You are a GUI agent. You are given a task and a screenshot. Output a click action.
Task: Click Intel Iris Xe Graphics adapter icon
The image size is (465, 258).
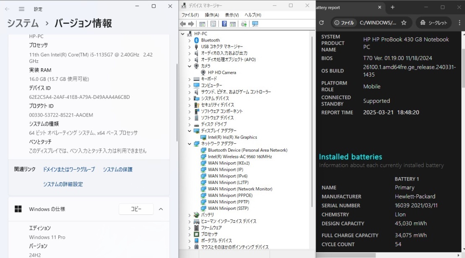(x=203, y=137)
